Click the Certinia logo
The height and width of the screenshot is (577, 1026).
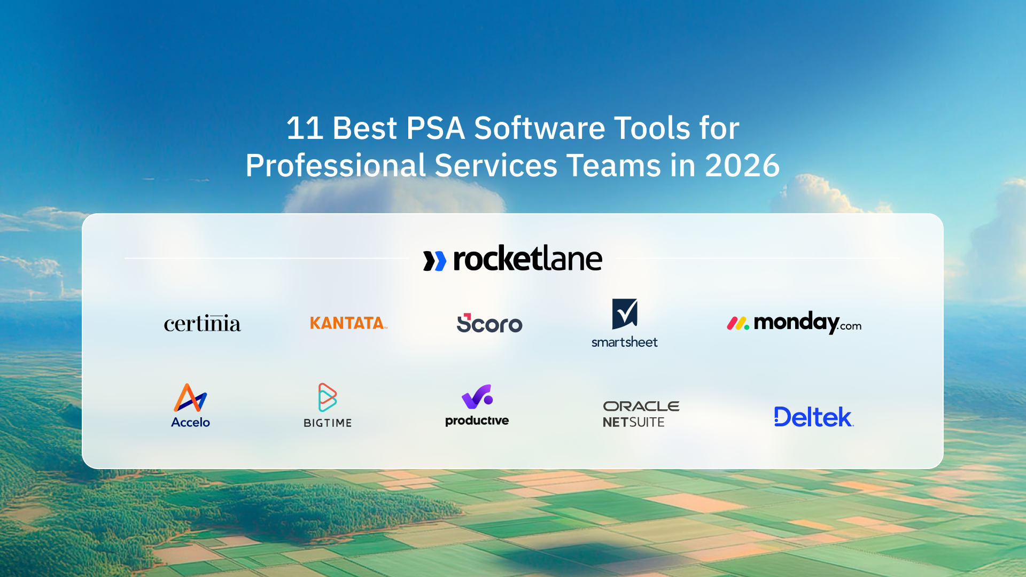pyautogui.click(x=203, y=323)
